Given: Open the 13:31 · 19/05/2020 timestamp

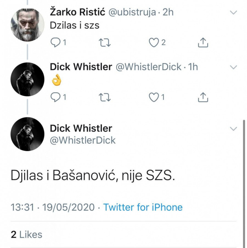Looking at the screenshot, I should (x=53, y=207).
